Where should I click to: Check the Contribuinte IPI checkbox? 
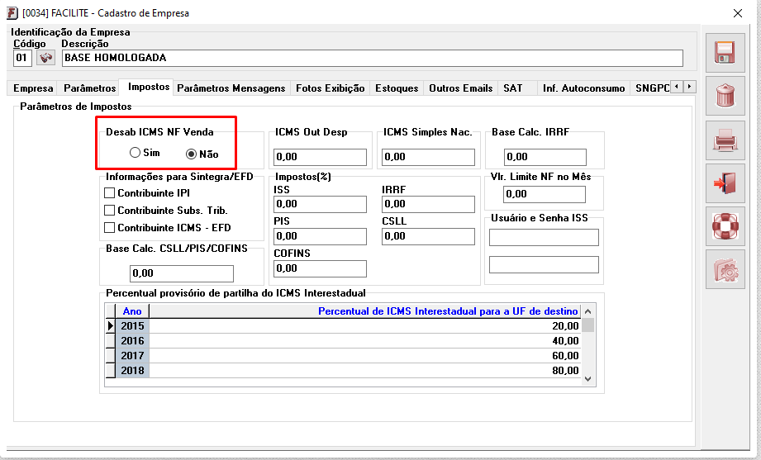pos(110,193)
